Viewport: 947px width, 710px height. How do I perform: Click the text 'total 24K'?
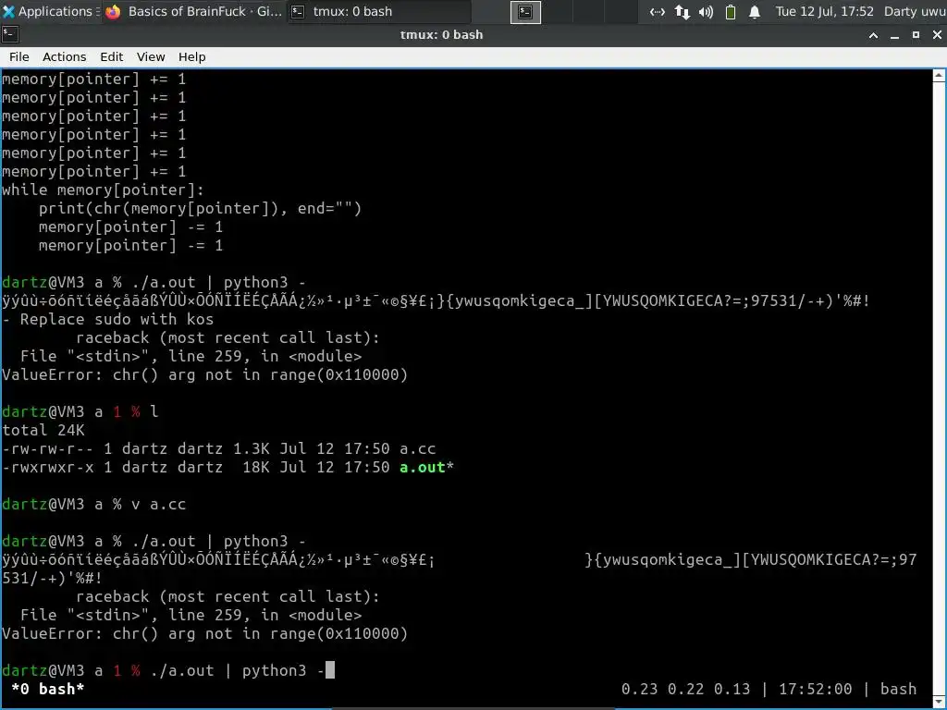[43, 431]
